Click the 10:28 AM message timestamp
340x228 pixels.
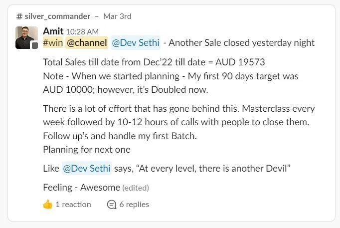coord(82,32)
